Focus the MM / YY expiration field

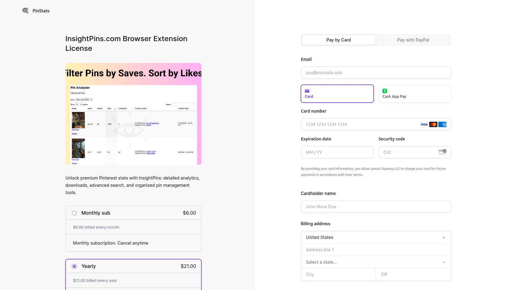coord(337,152)
